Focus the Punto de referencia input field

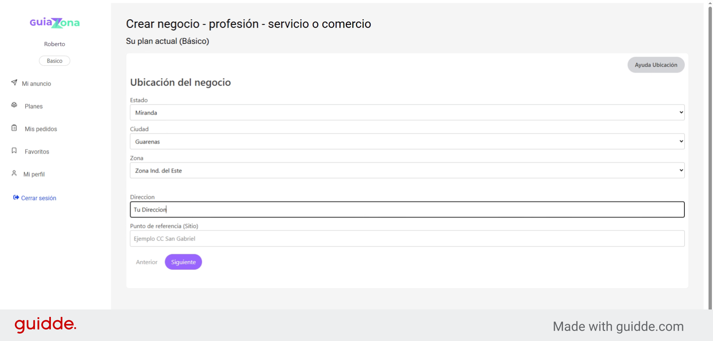point(407,238)
